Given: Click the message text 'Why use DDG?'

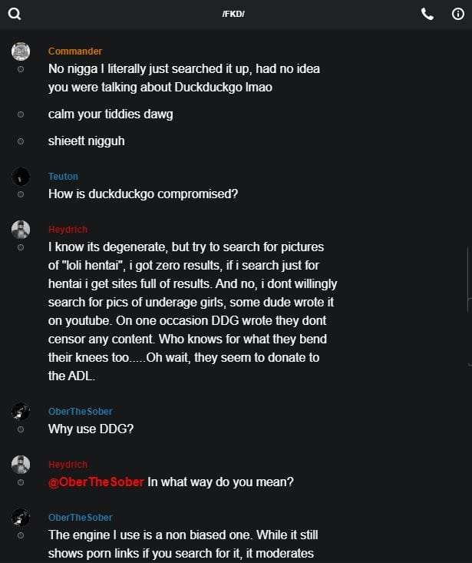Looking at the screenshot, I should [91, 429].
